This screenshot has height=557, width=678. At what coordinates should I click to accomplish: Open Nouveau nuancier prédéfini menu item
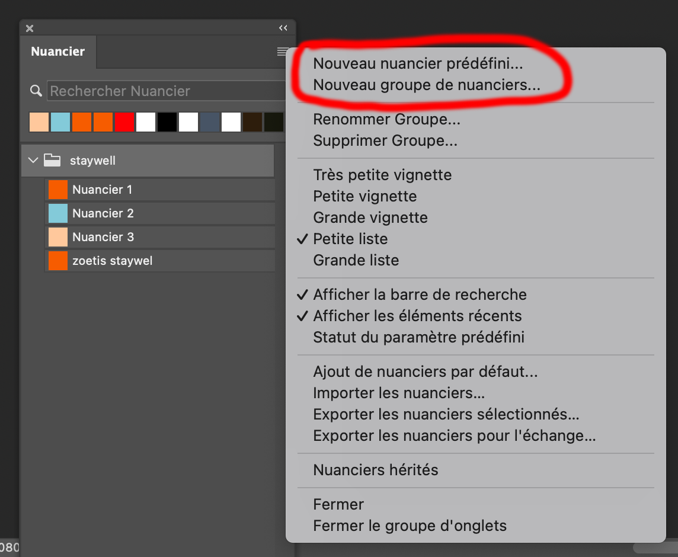point(418,63)
